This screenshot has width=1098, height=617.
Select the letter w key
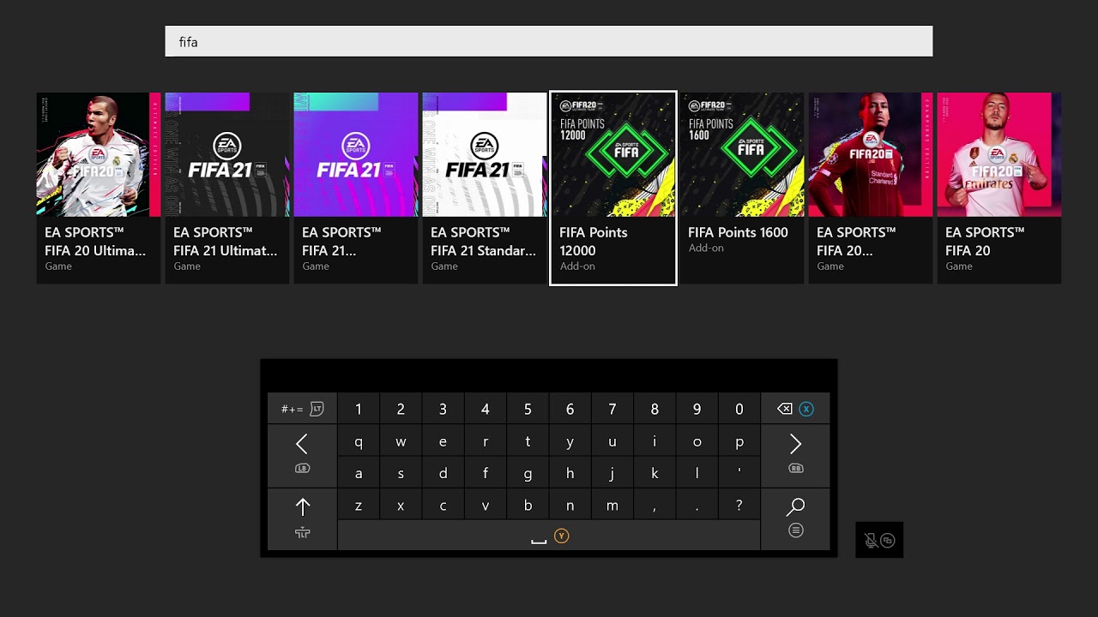[x=401, y=442]
